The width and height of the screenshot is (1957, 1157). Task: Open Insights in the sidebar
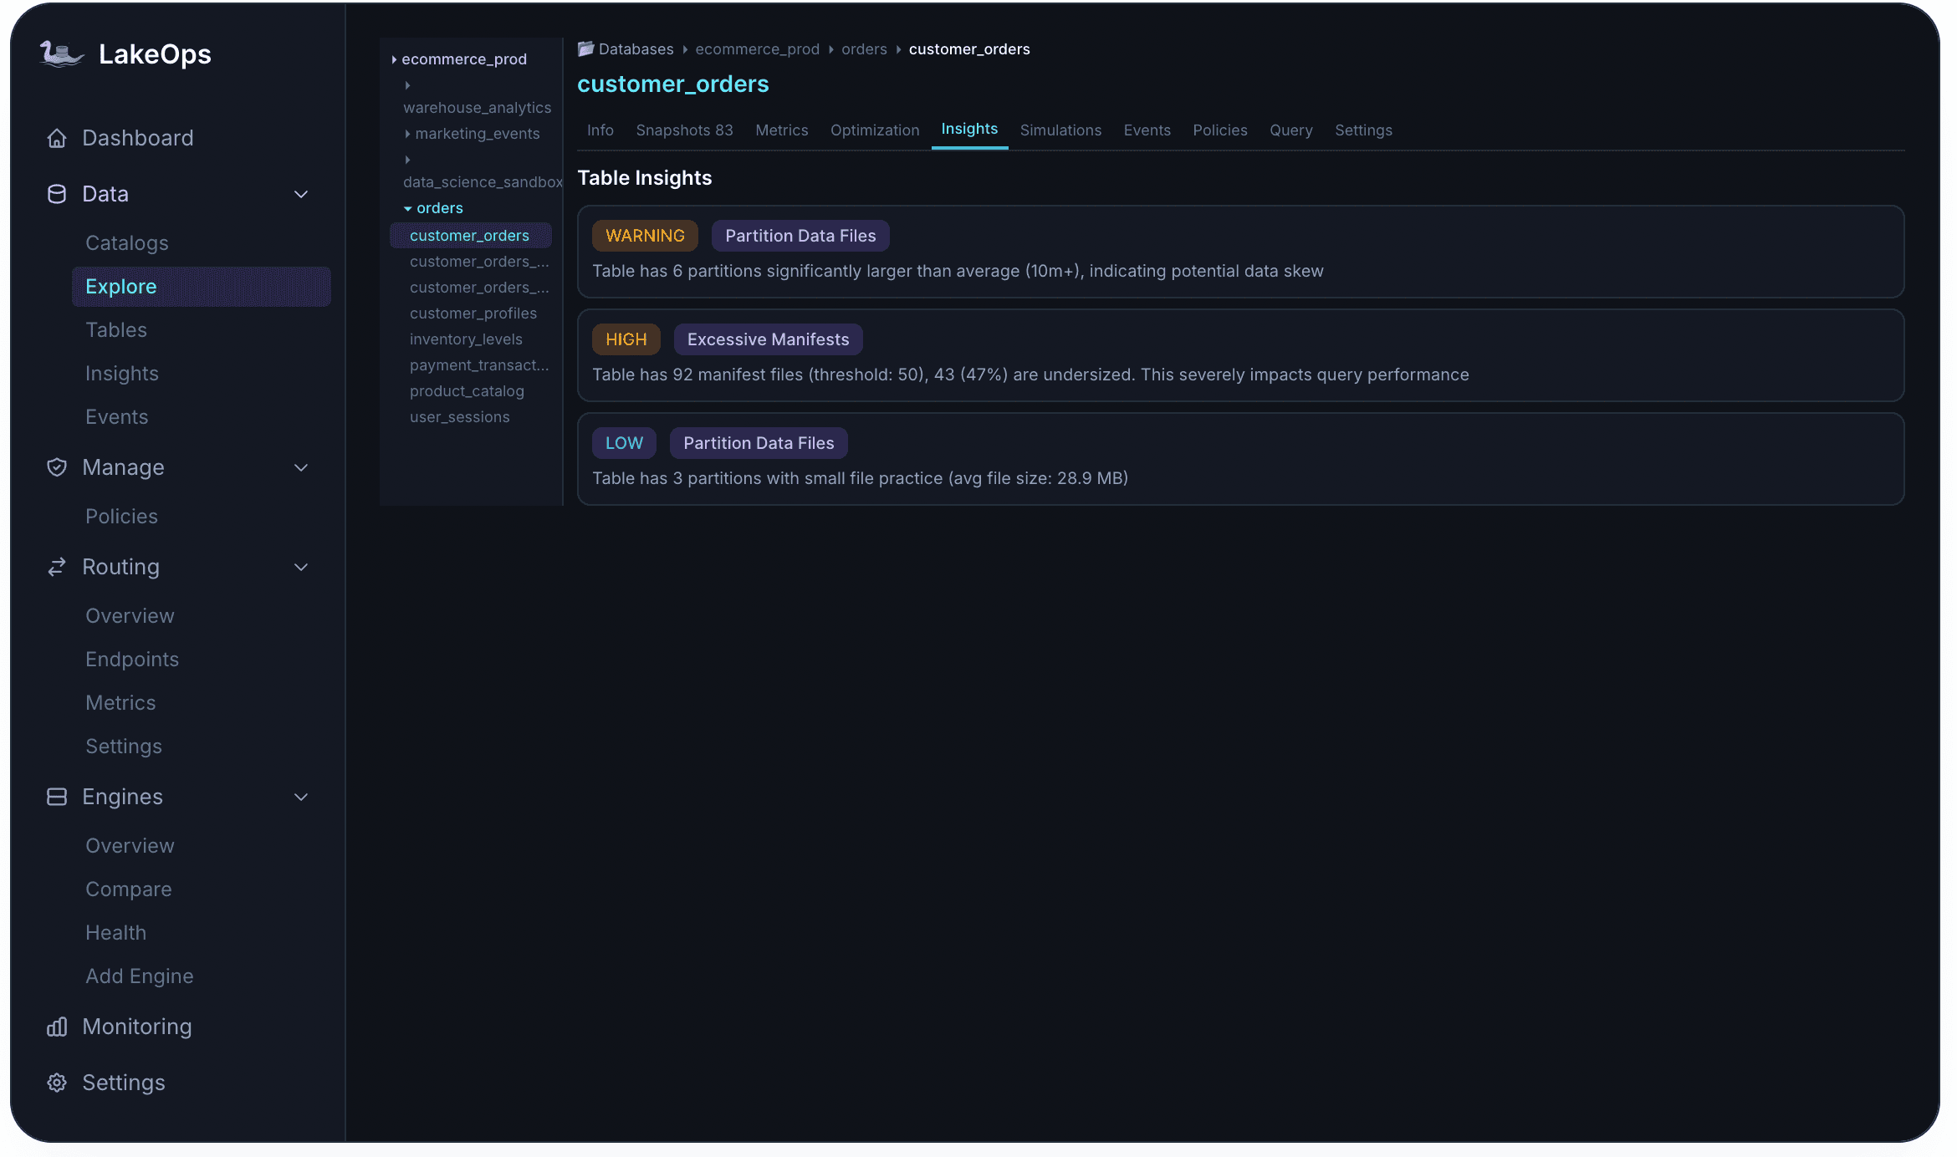click(122, 374)
